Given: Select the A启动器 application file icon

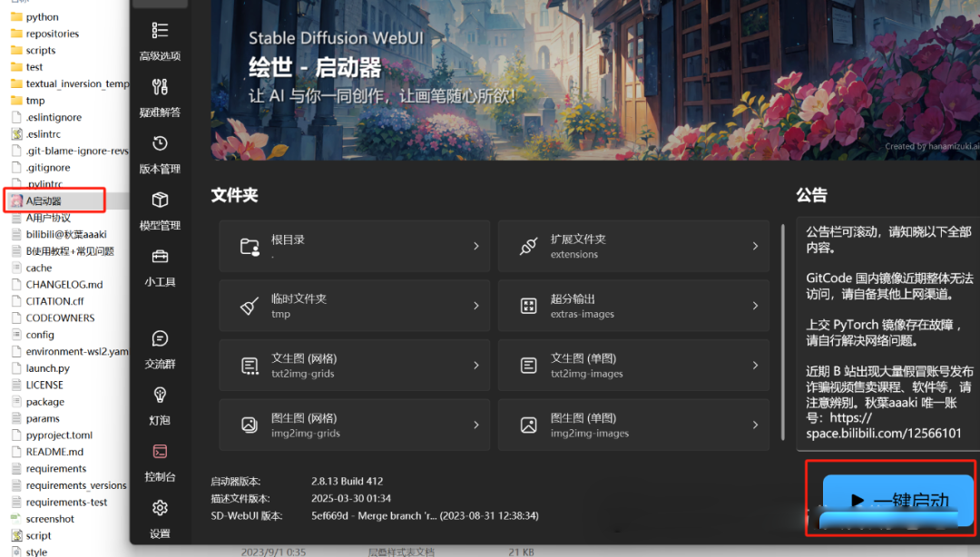Looking at the screenshot, I should point(17,200).
